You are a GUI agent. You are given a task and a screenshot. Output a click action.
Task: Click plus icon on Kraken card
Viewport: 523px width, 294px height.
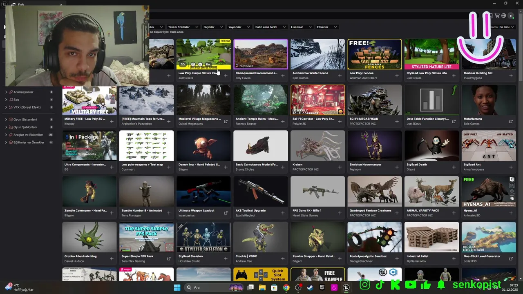(340, 167)
